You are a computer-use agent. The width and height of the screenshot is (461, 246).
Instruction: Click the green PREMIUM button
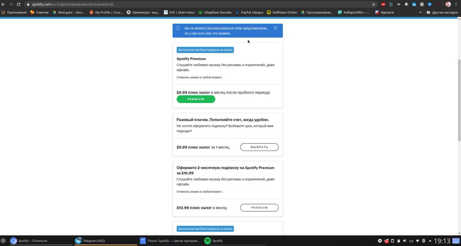(x=196, y=99)
